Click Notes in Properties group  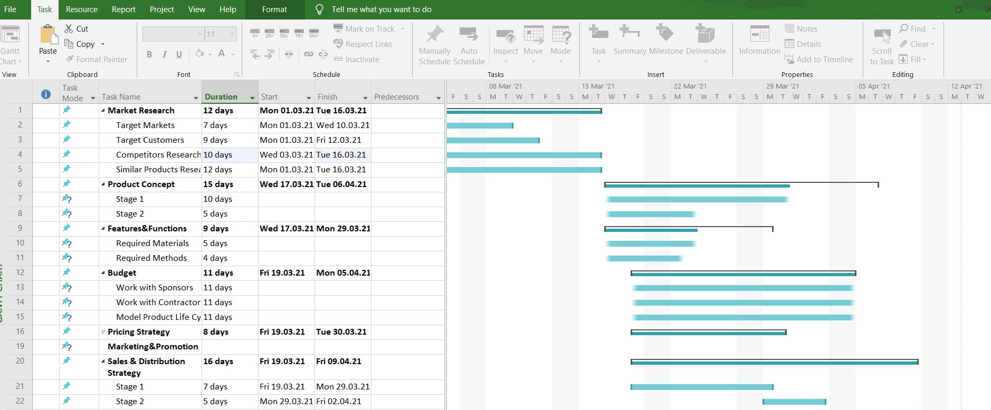point(801,29)
